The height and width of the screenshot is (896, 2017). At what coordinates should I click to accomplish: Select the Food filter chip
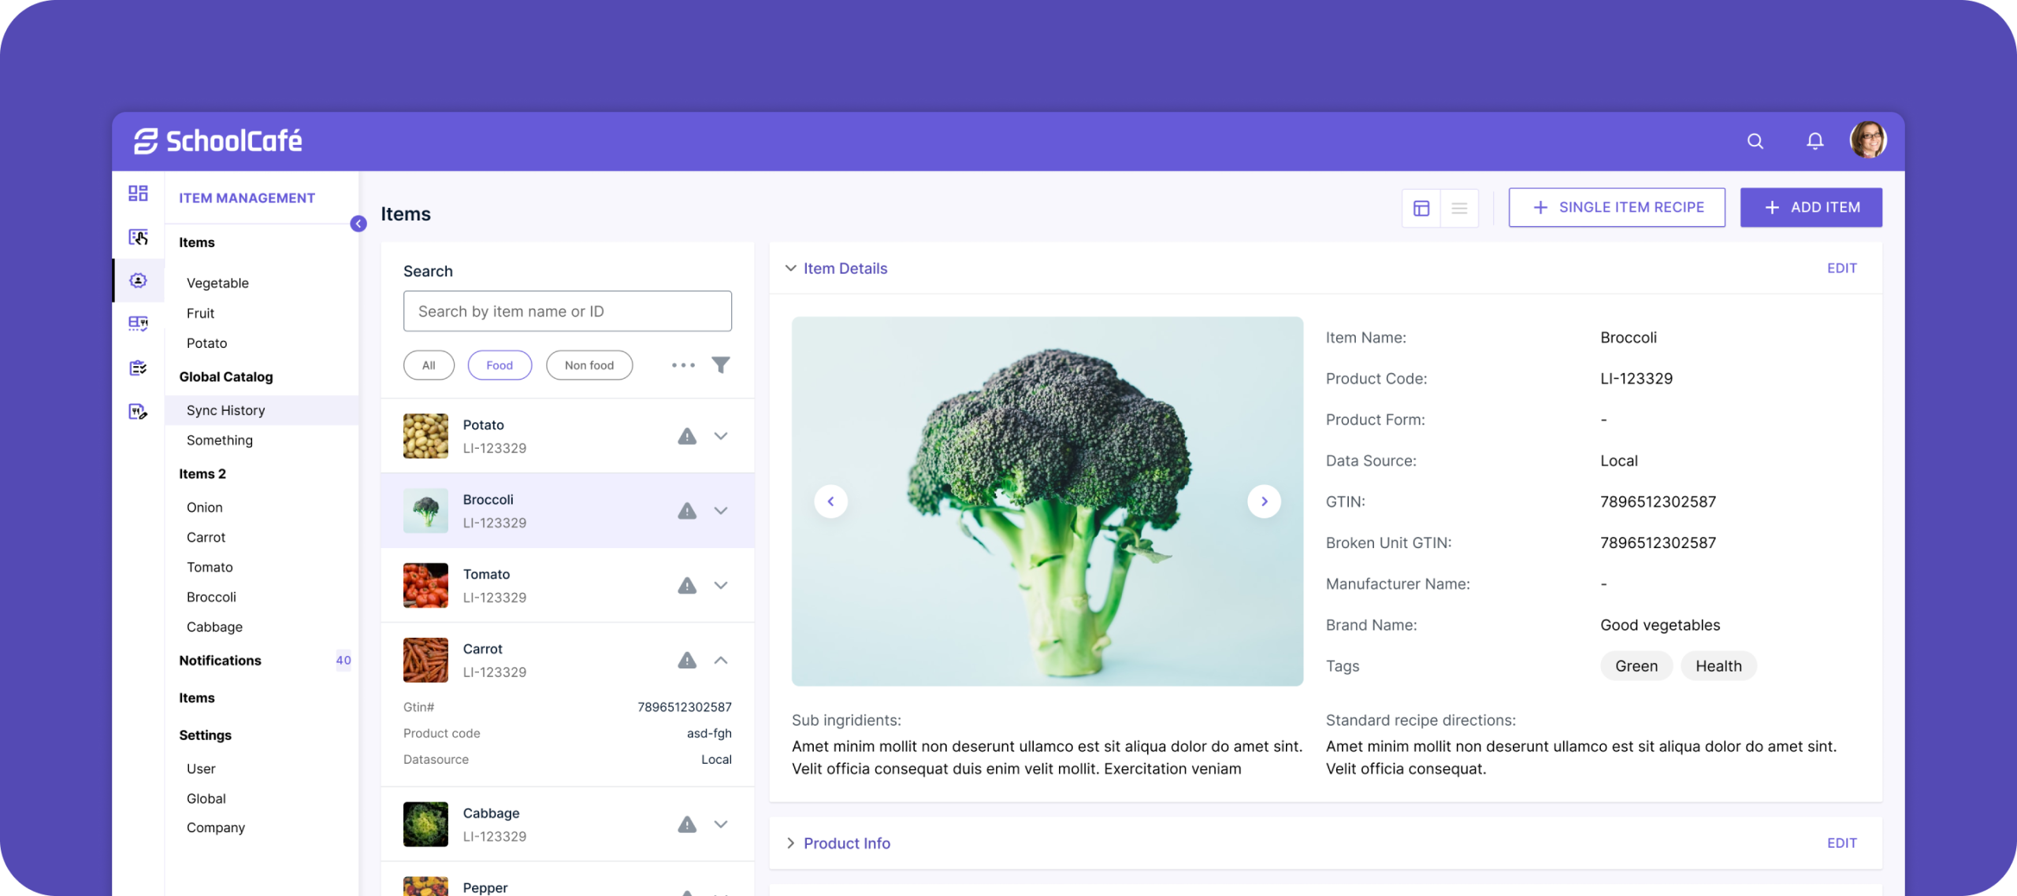click(500, 365)
